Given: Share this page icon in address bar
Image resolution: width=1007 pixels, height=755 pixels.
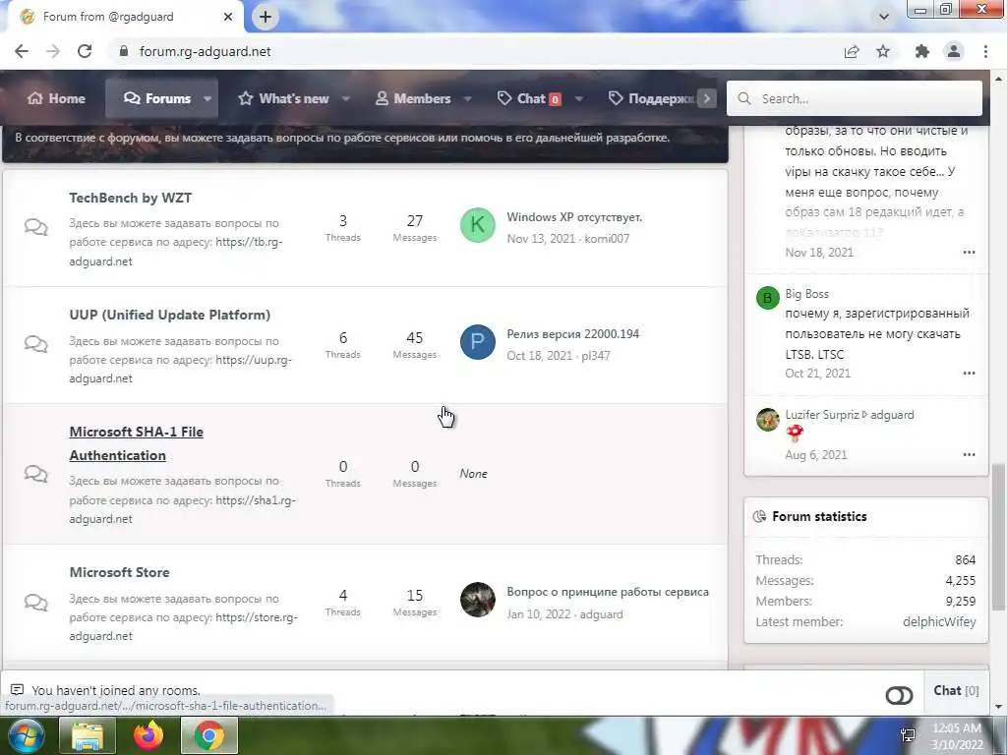Looking at the screenshot, I should click(852, 51).
